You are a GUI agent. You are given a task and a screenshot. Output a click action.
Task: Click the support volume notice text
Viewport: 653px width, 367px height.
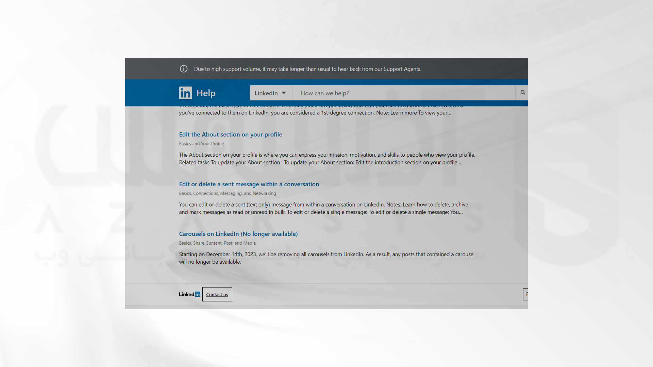308,69
